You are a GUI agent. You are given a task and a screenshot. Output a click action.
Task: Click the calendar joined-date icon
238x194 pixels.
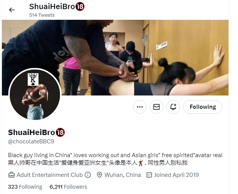[x=149, y=175]
